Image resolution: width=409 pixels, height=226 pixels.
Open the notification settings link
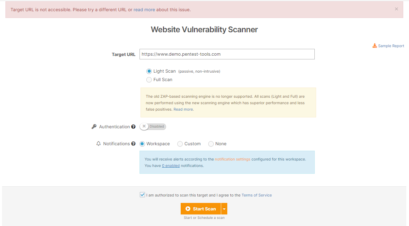(232, 159)
